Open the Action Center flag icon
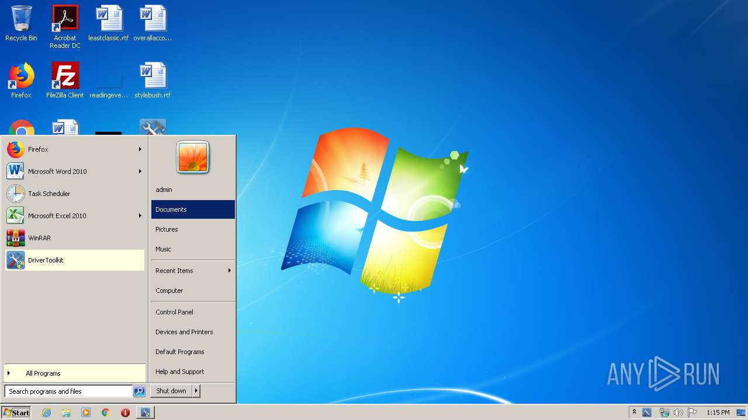The image size is (748, 420). coord(692,412)
